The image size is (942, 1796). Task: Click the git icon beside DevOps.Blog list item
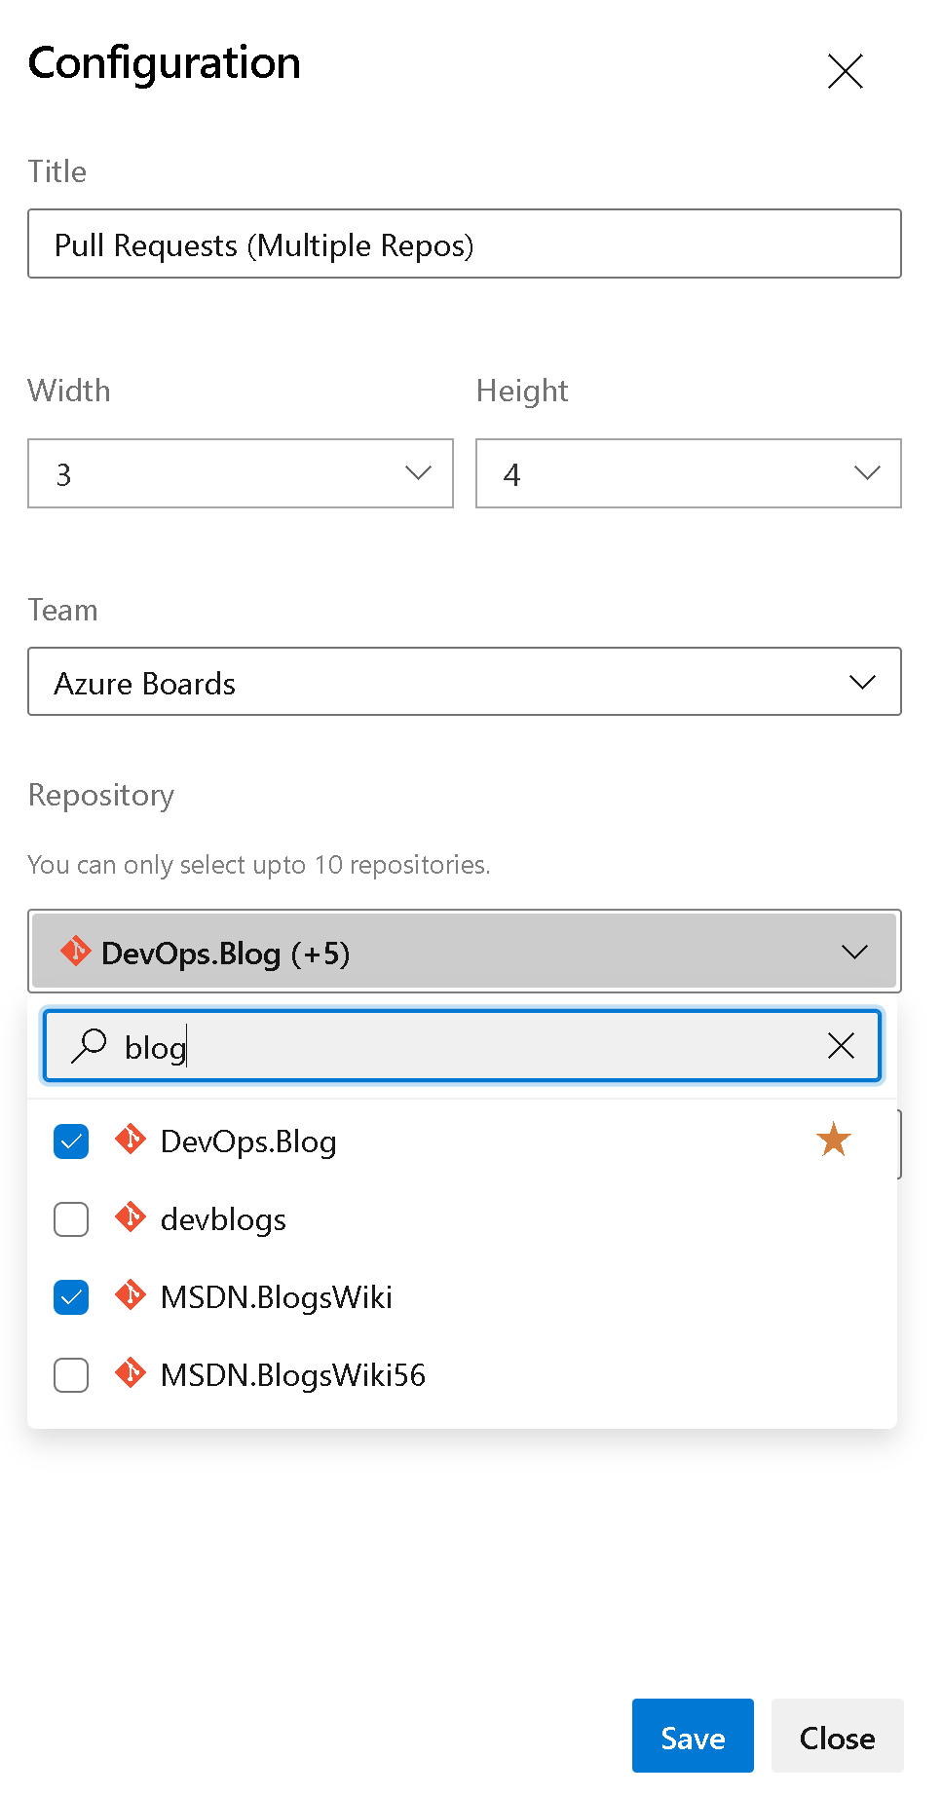(131, 1140)
